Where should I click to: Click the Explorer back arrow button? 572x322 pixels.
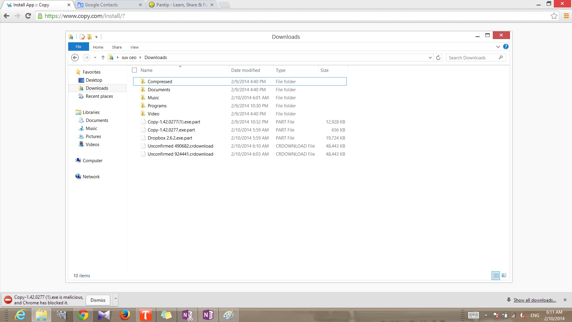coord(75,58)
